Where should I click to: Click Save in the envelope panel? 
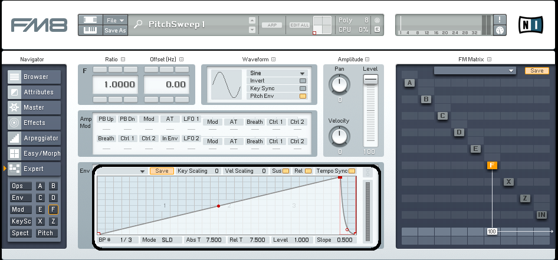[162, 171]
